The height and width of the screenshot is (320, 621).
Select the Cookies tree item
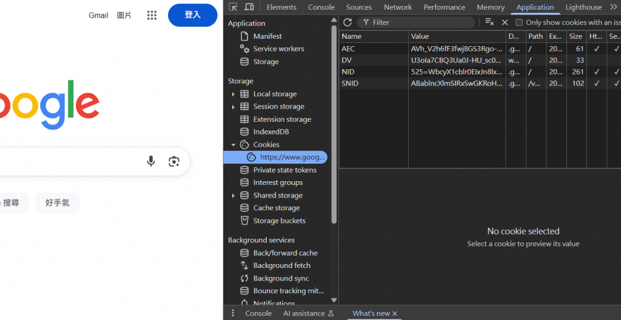tap(260, 145)
